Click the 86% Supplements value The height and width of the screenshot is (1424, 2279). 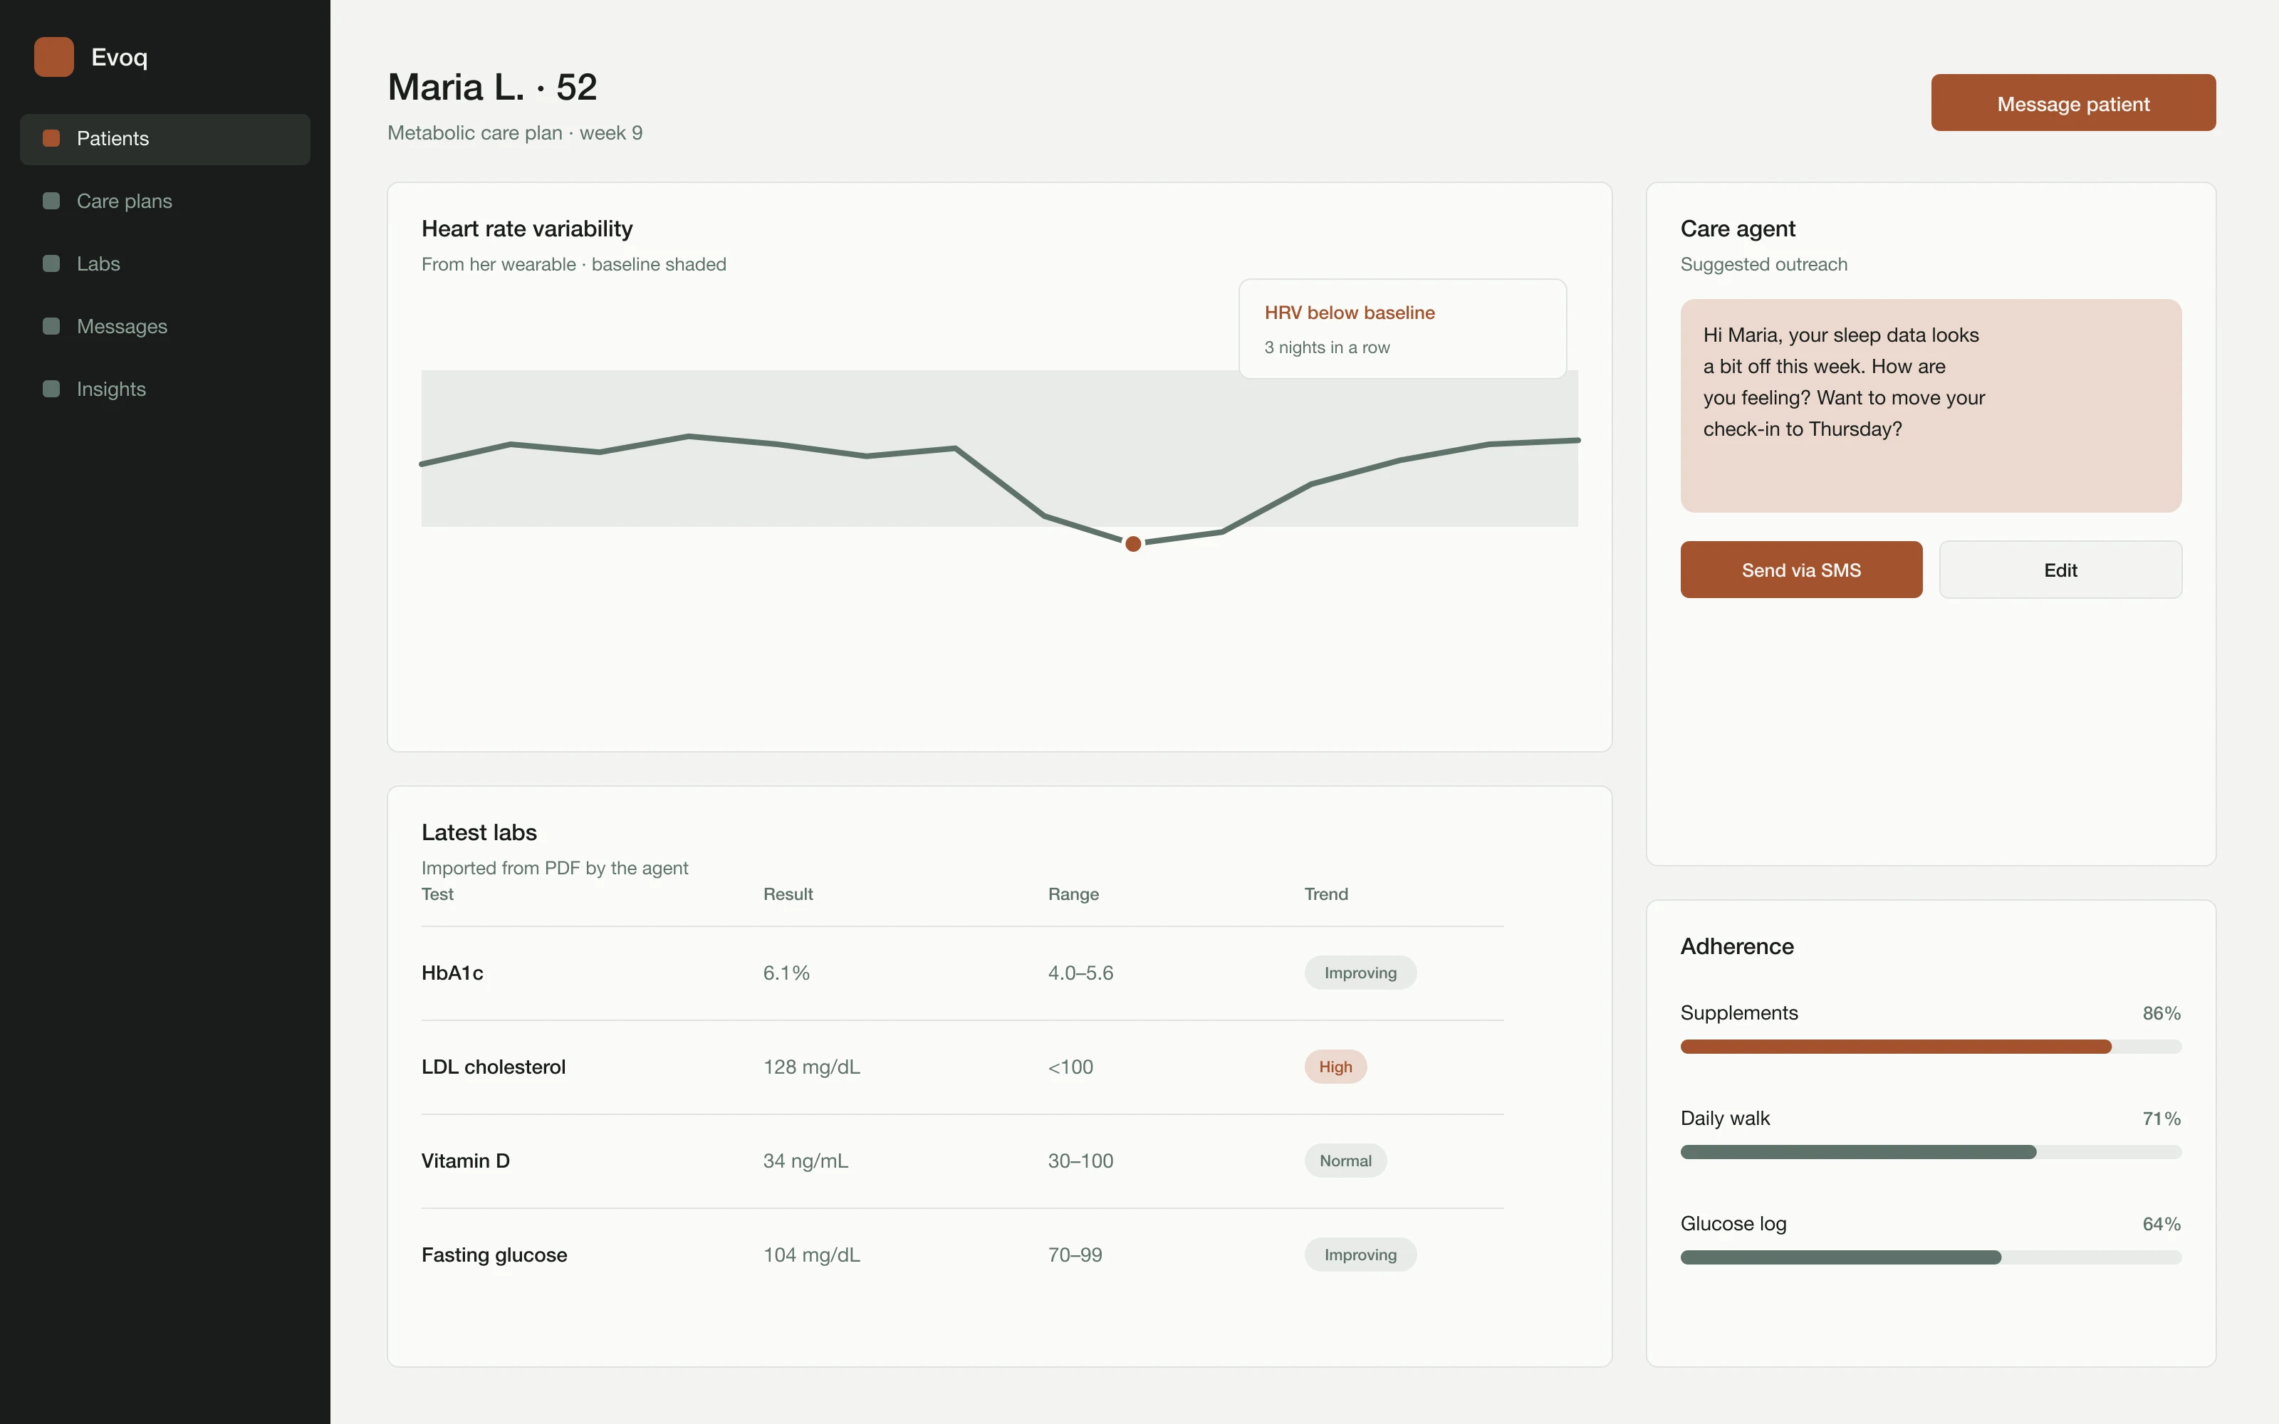point(2161,1013)
